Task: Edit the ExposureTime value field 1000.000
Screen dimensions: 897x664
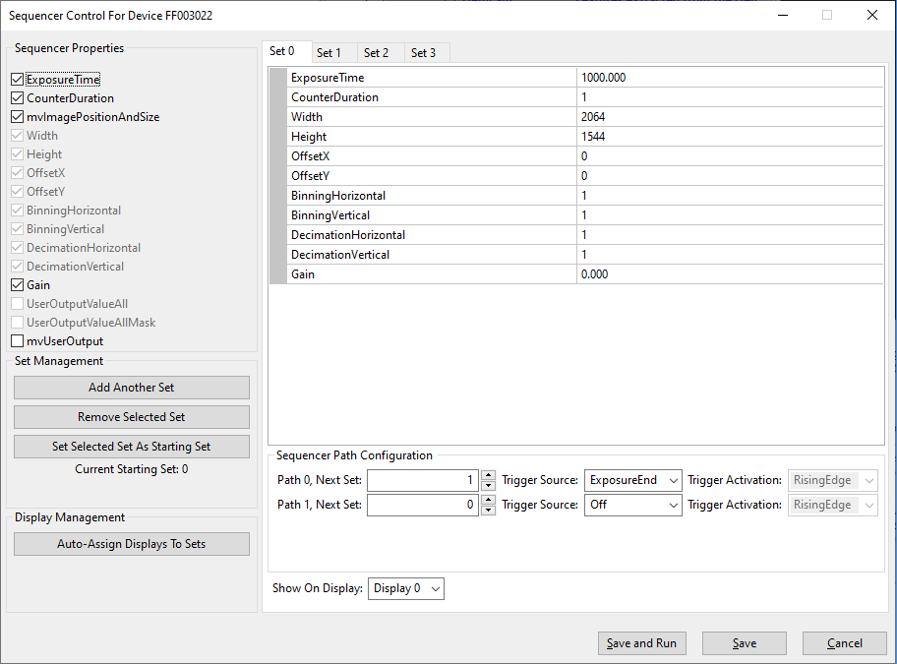Action: pos(729,78)
